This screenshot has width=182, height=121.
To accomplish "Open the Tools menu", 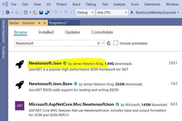I will [135, 4].
